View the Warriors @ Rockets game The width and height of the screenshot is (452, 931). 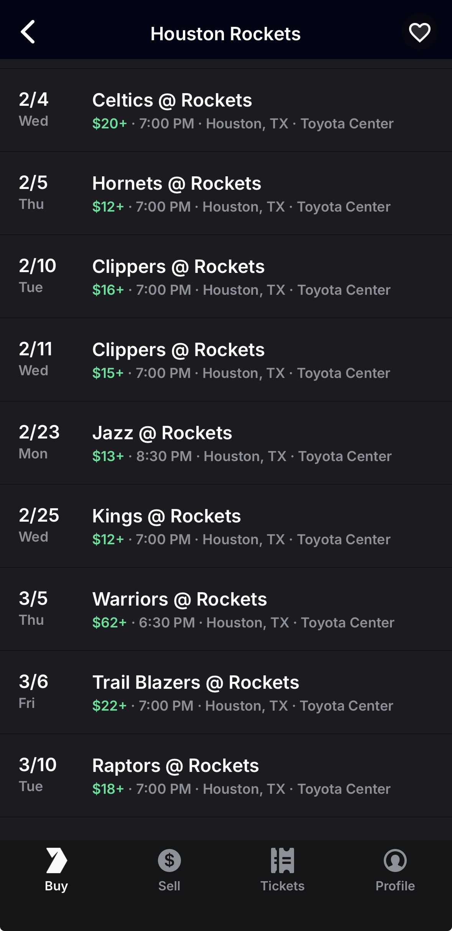[179, 599]
